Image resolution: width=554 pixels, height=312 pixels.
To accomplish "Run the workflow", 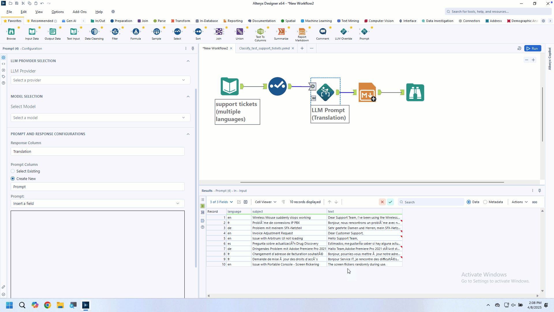I will coord(532,49).
